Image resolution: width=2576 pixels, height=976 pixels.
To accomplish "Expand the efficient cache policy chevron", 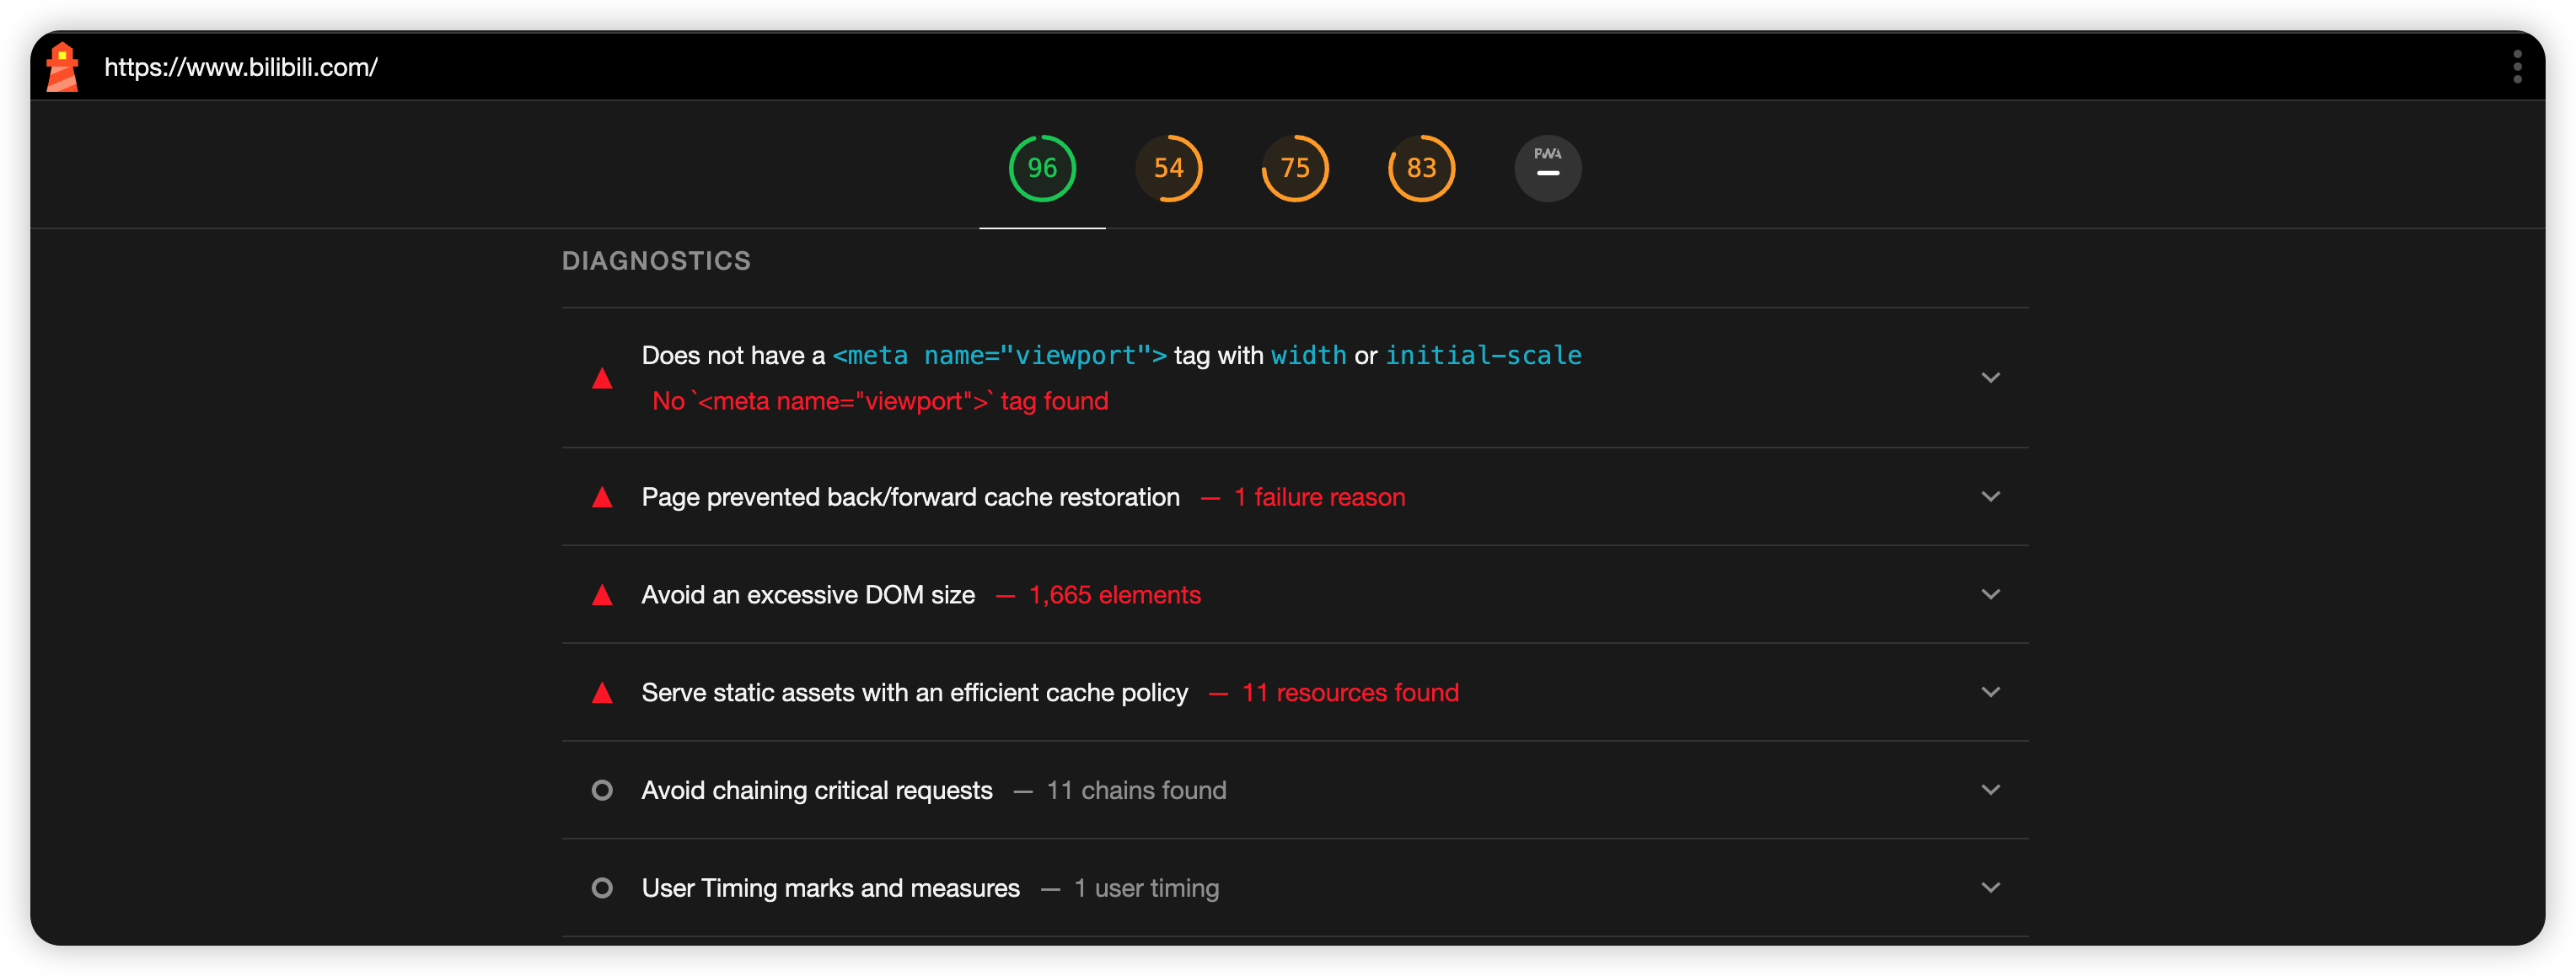I will pos(1990,692).
